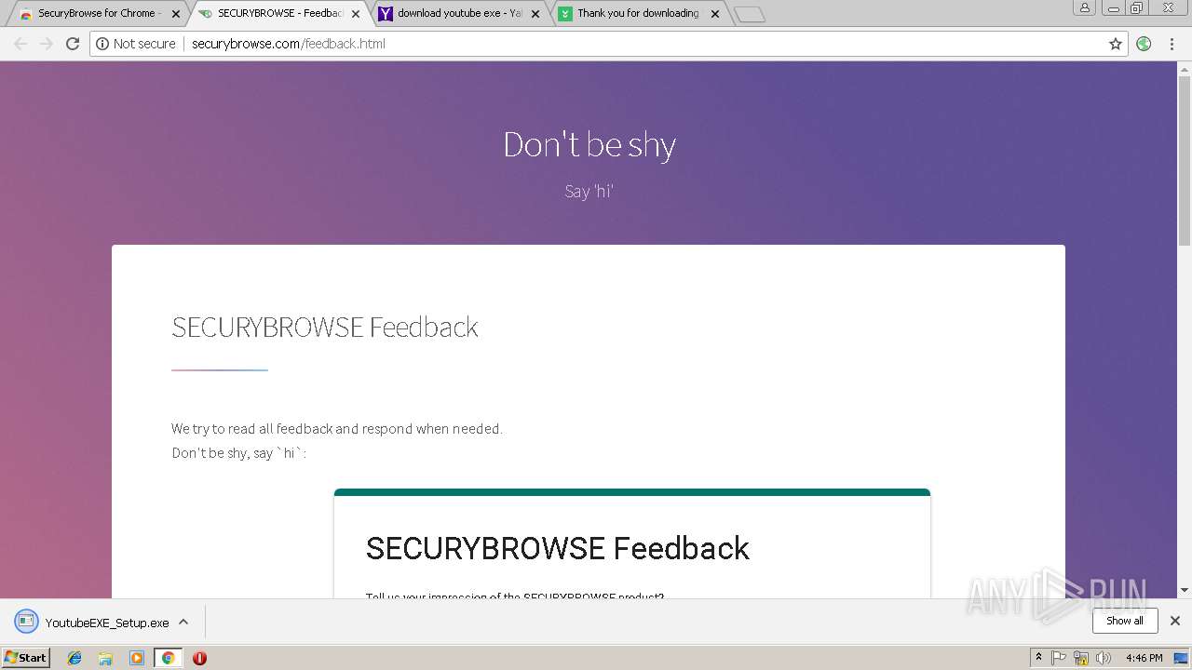The height and width of the screenshot is (670, 1192).
Task: Close the Thank you for downloading tab
Action: pos(715,14)
